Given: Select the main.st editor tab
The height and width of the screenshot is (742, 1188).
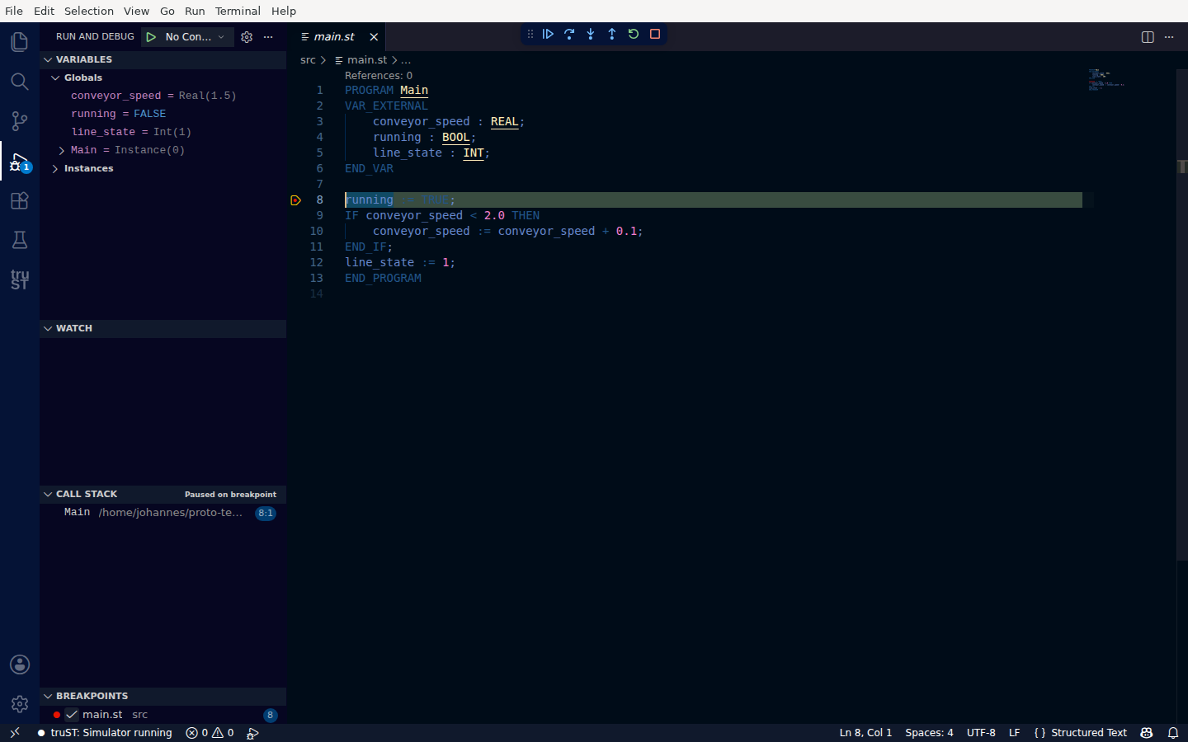Looking at the screenshot, I should coord(337,37).
